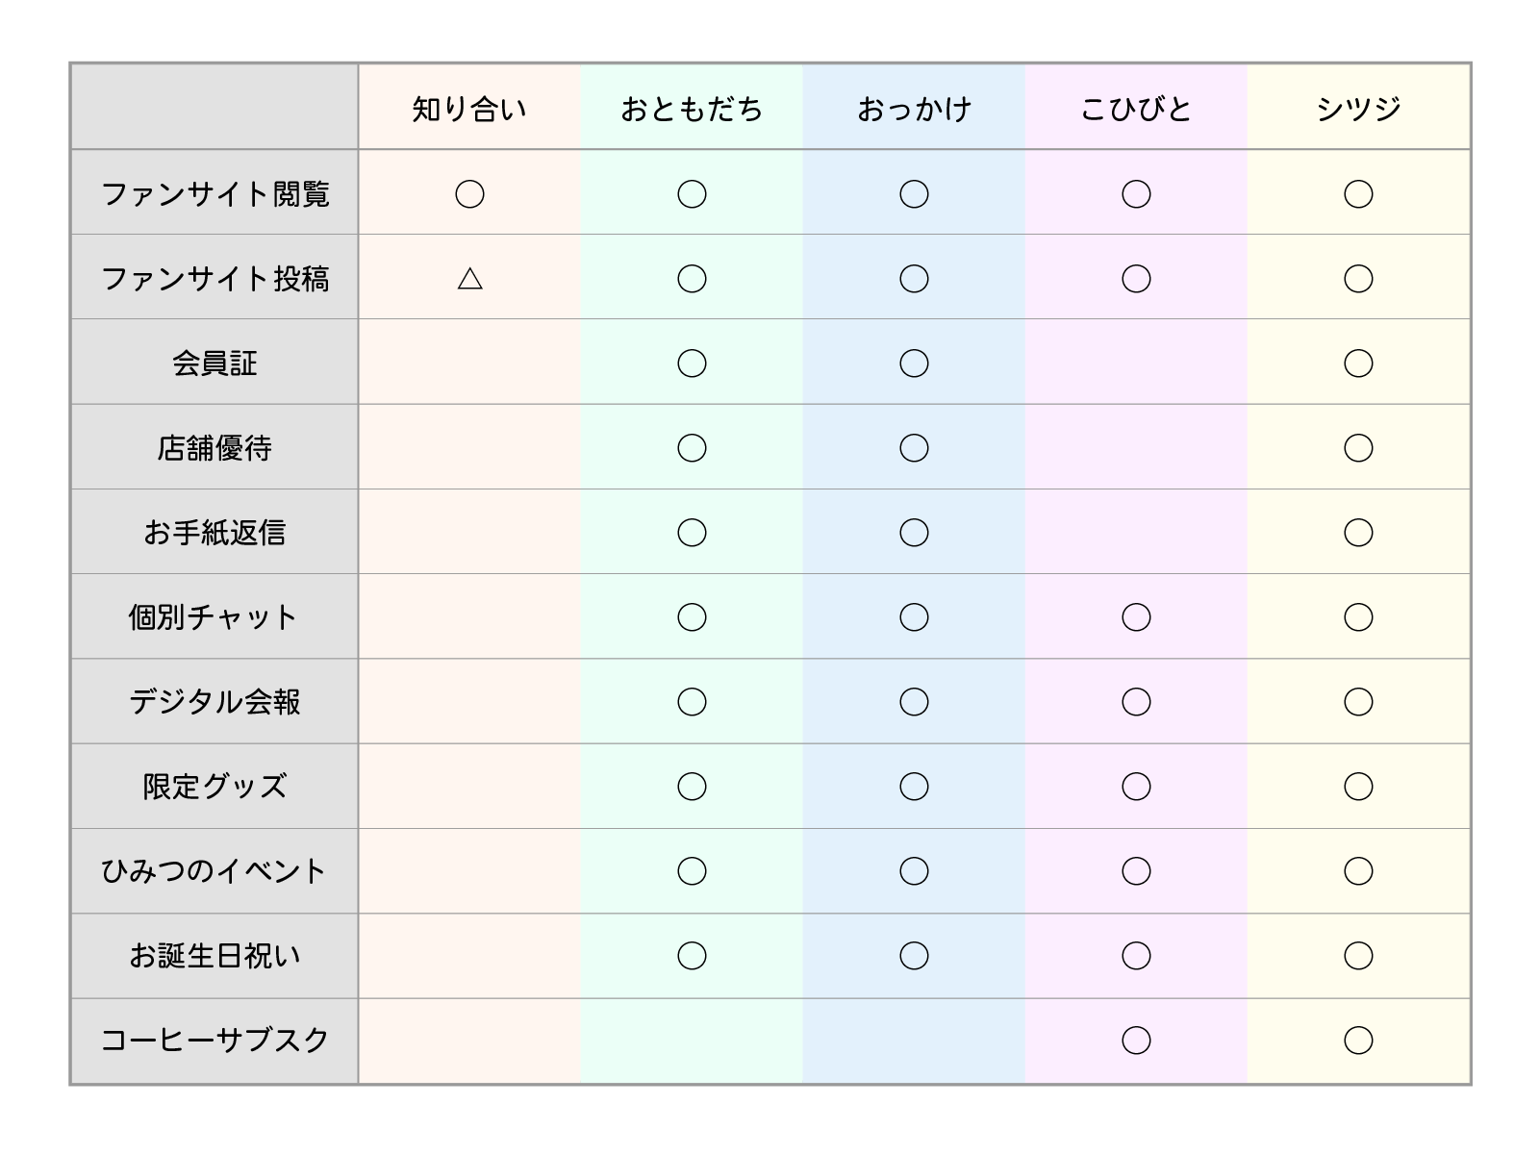This screenshot has width=1539, height=1154.
Task: Click the シツジ circle in お手紙返信 row
Action: 1358,533
